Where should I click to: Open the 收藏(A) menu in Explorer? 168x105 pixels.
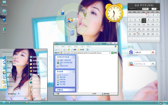click(76, 46)
